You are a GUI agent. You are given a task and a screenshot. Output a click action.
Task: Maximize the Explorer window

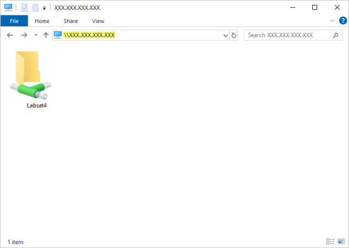tap(314, 8)
